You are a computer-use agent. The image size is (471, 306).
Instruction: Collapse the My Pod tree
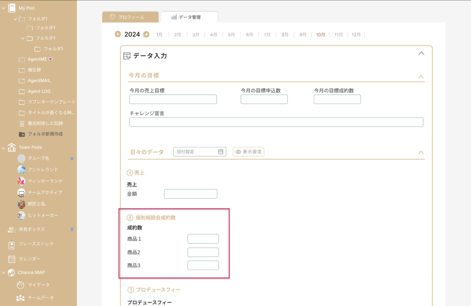click(4, 8)
